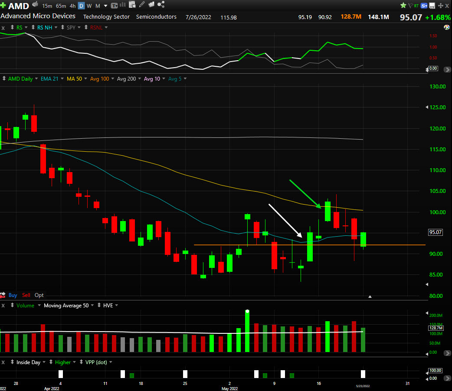
Task: Click the scroll arrow on RS pane scale
Action: (447, 69)
